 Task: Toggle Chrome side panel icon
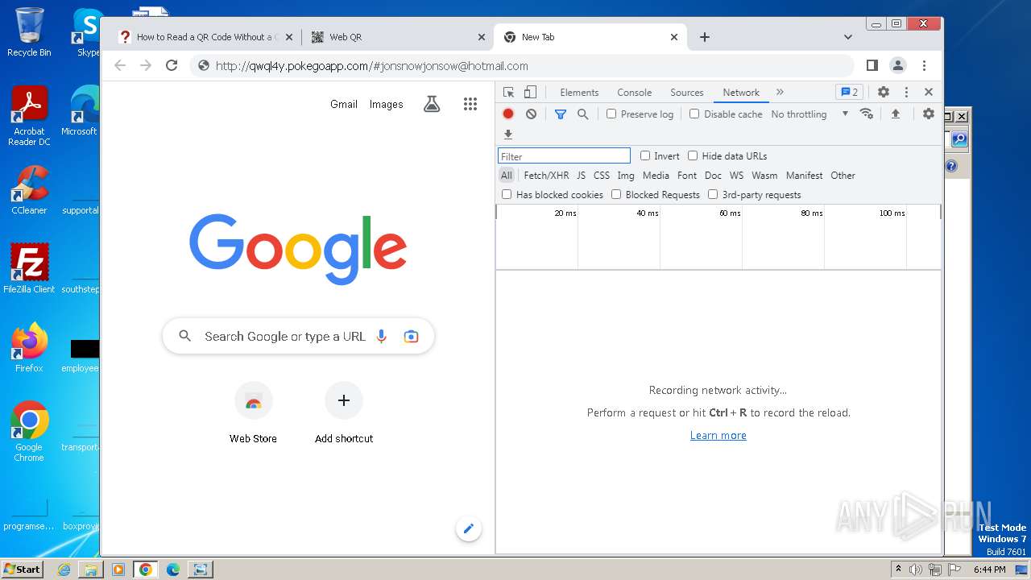pyautogui.click(x=872, y=65)
